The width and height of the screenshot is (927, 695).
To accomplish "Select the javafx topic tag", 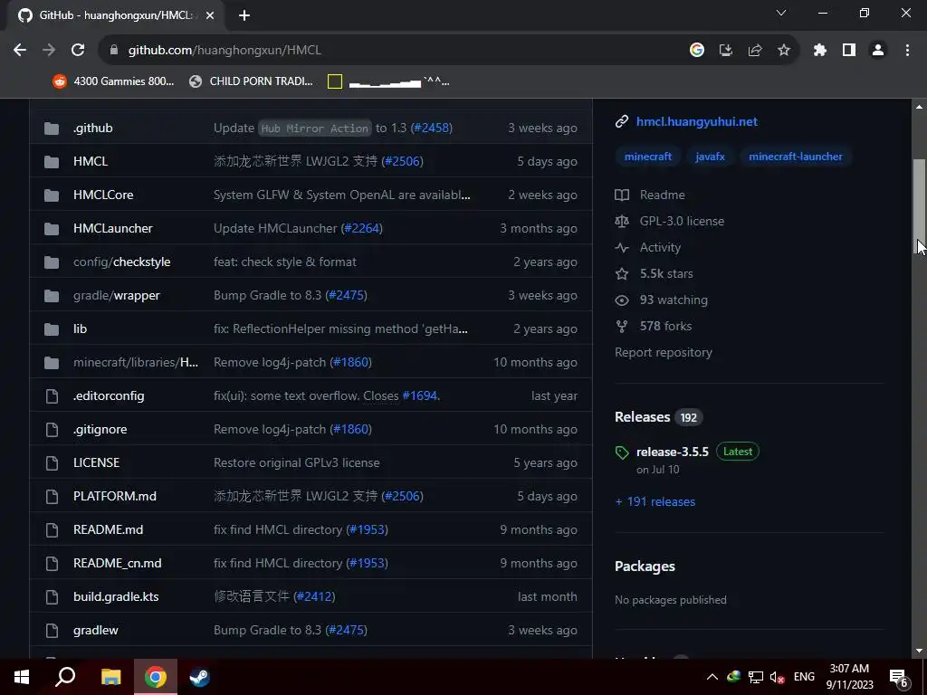I will pyautogui.click(x=710, y=157).
